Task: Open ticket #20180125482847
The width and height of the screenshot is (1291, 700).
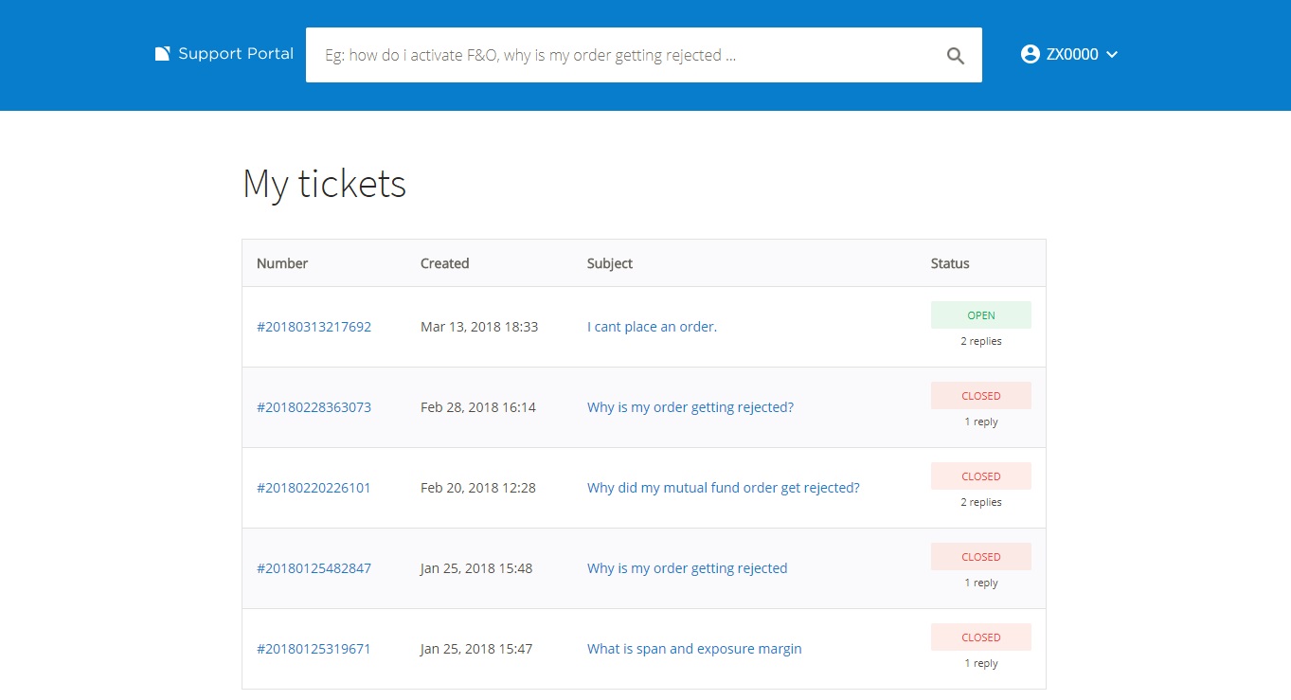Action: (314, 568)
